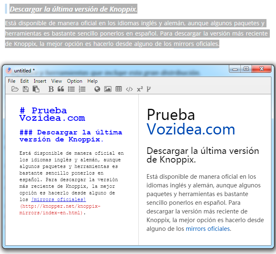Click the app icon in title bar

(x=8, y=70)
